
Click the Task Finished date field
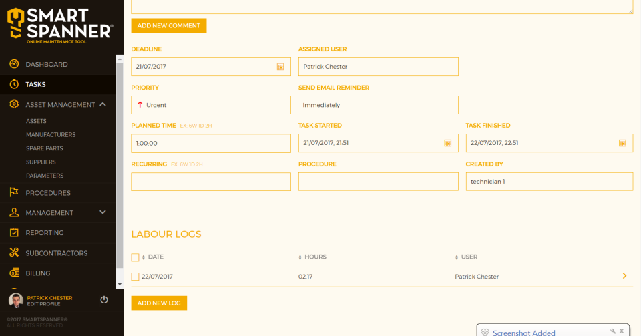[550, 143]
